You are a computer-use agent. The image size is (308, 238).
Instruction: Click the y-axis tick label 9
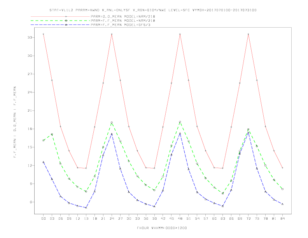[31, 184]
